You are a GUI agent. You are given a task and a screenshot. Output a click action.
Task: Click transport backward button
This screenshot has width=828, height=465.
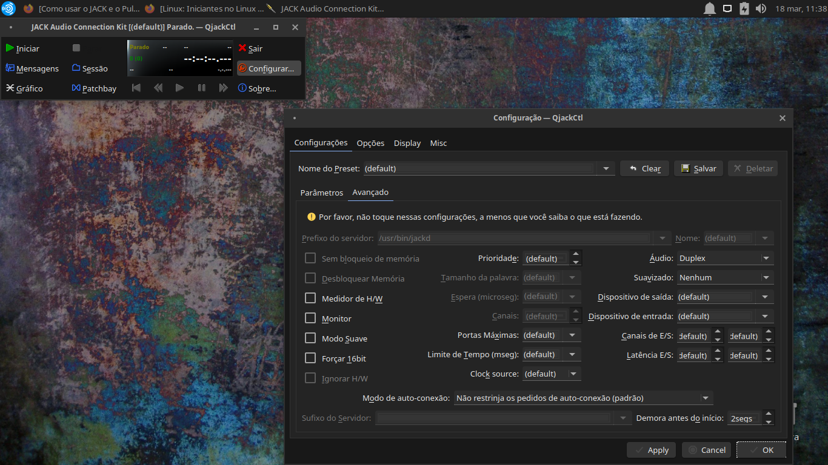coord(158,88)
